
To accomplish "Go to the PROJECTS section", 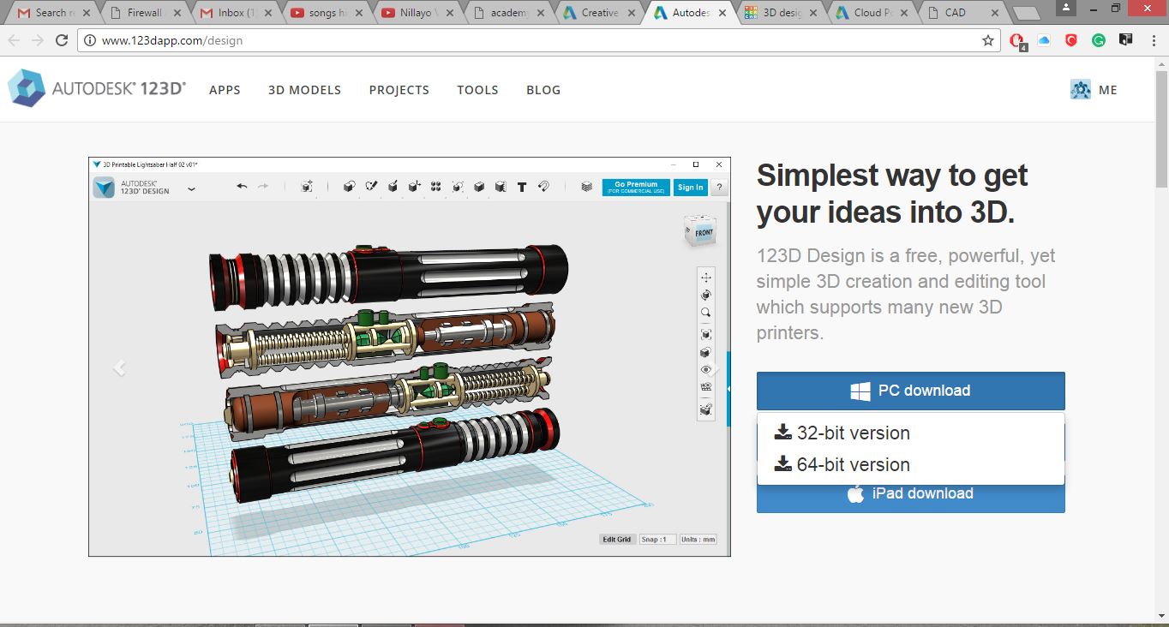I will click(x=399, y=90).
